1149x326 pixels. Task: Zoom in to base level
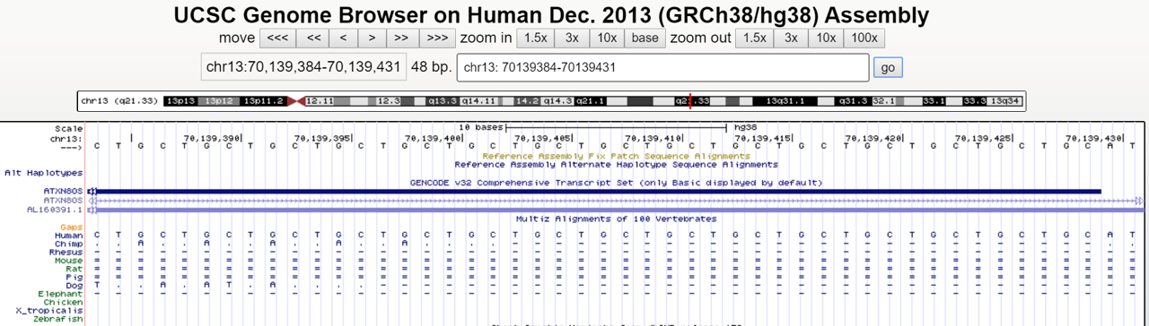click(x=645, y=38)
